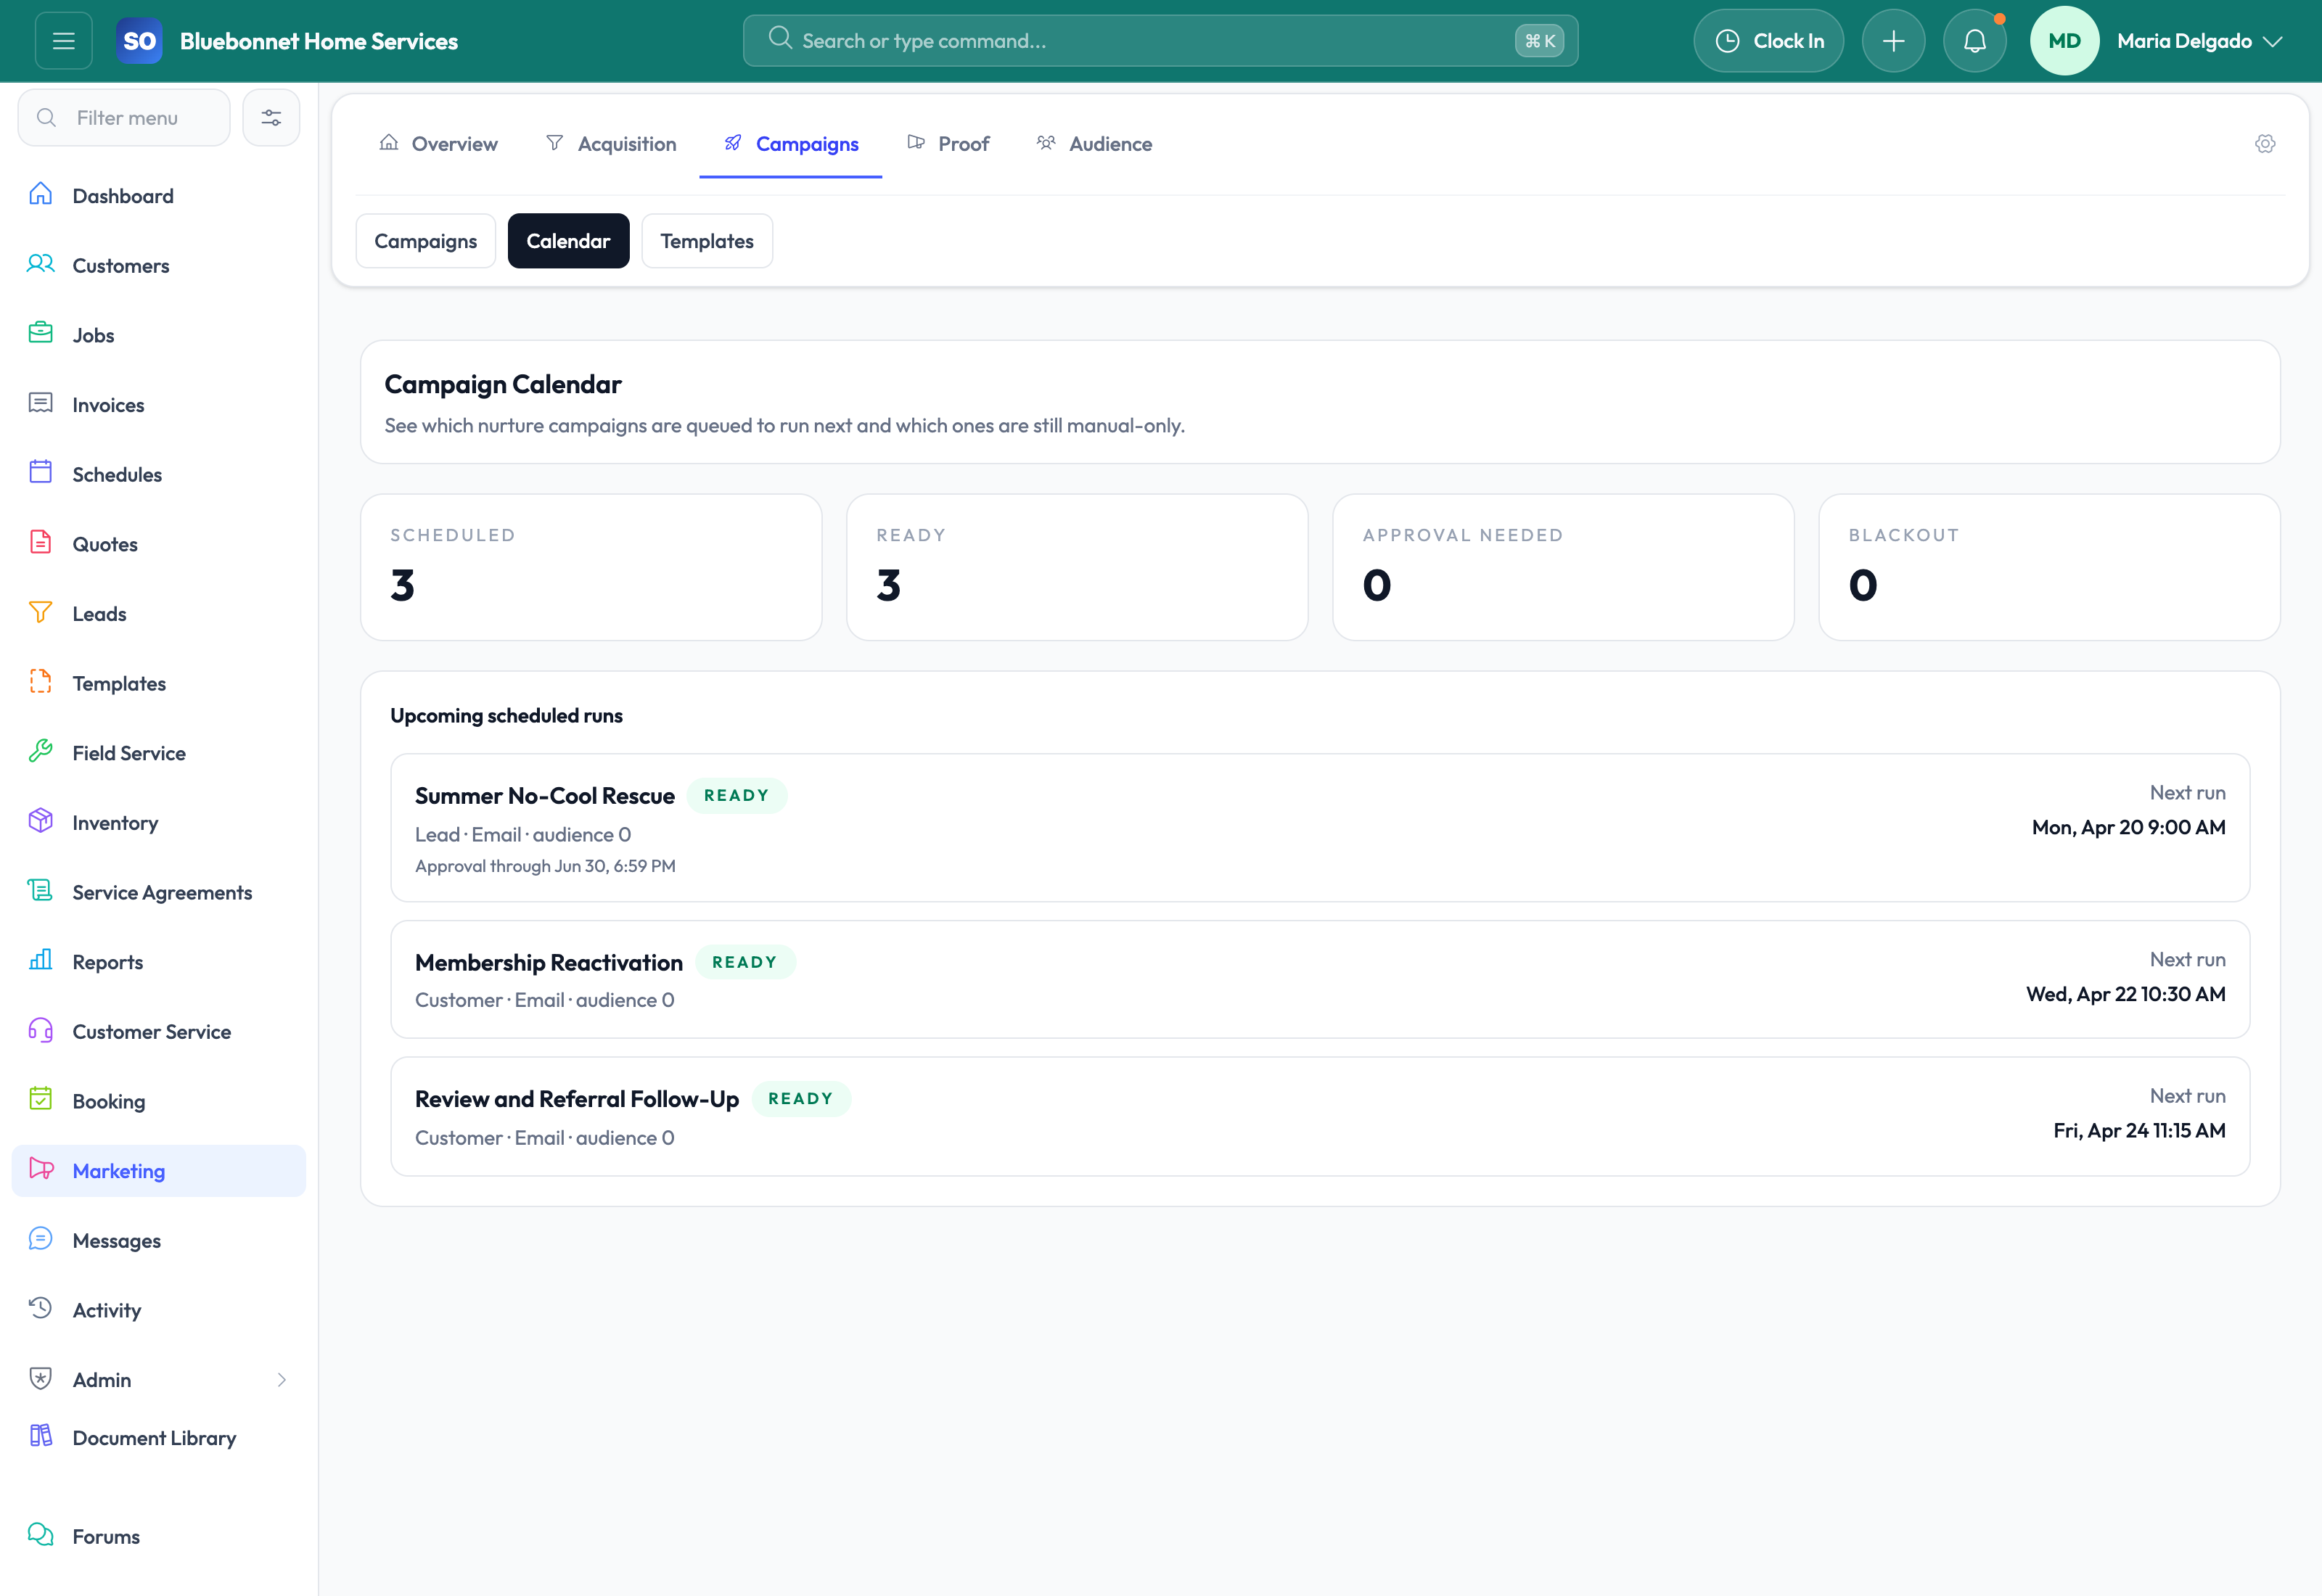Switch to the Proof tab

pyautogui.click(x=948, y=144)
